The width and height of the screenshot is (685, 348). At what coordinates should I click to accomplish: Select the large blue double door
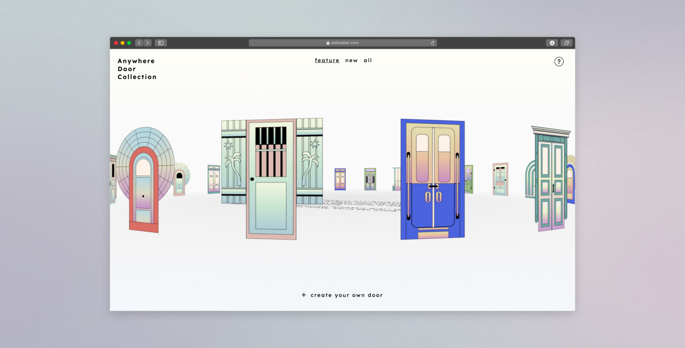point(432,179)
